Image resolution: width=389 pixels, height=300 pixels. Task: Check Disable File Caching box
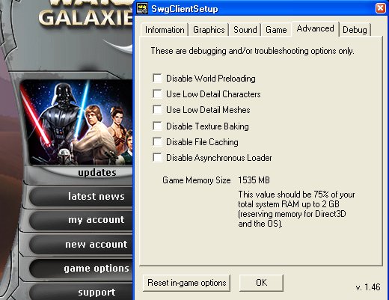click(x=157, y=142)
